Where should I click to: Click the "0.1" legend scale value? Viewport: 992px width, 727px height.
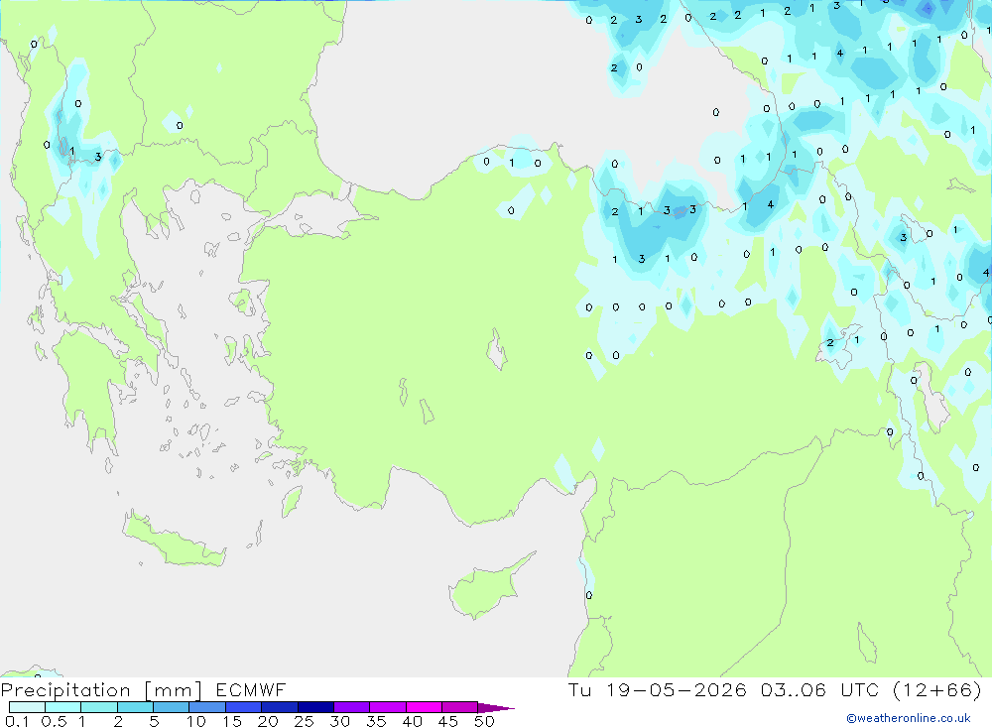pyautogui.click(x=17, y=721)
